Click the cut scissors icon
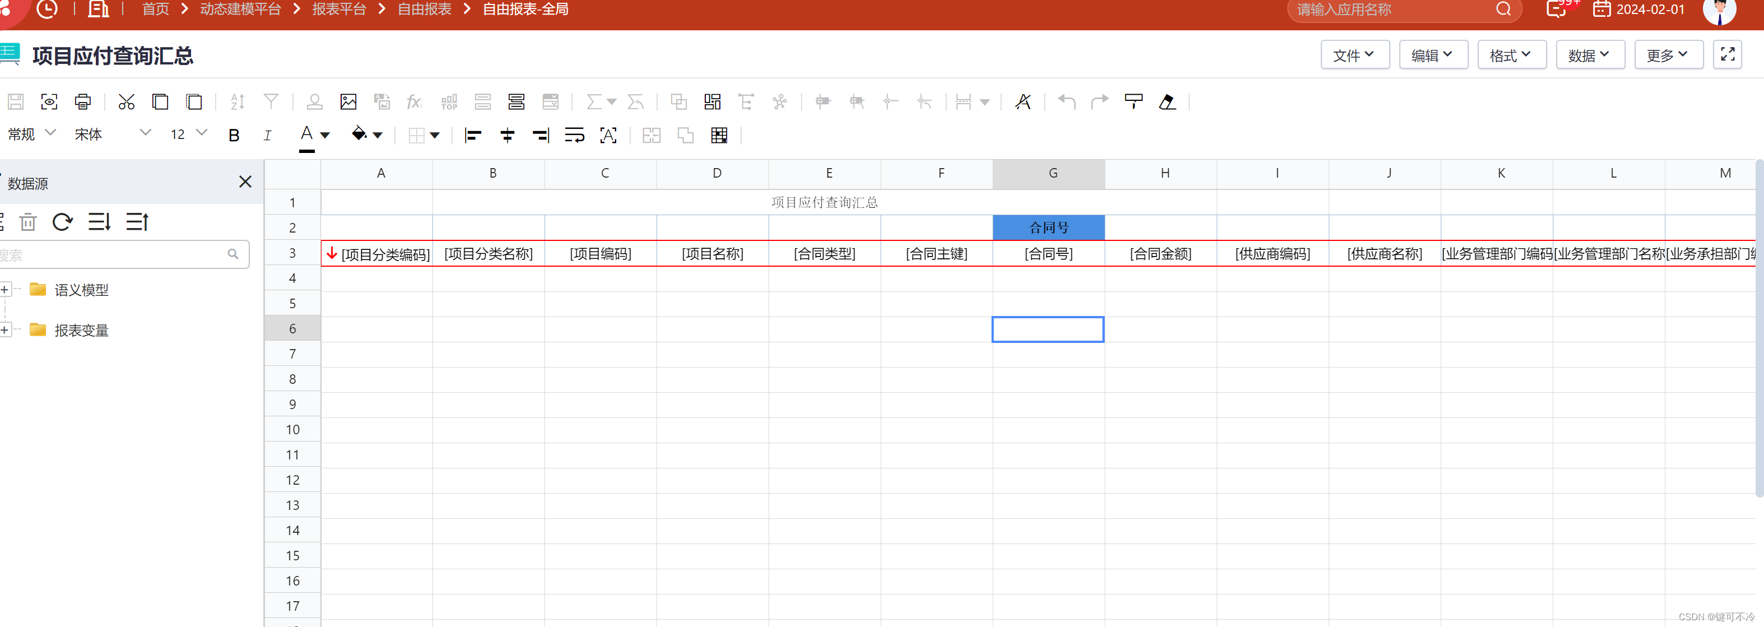The height and width of the screenshot is (627, 1764). (x=127, y=101)
